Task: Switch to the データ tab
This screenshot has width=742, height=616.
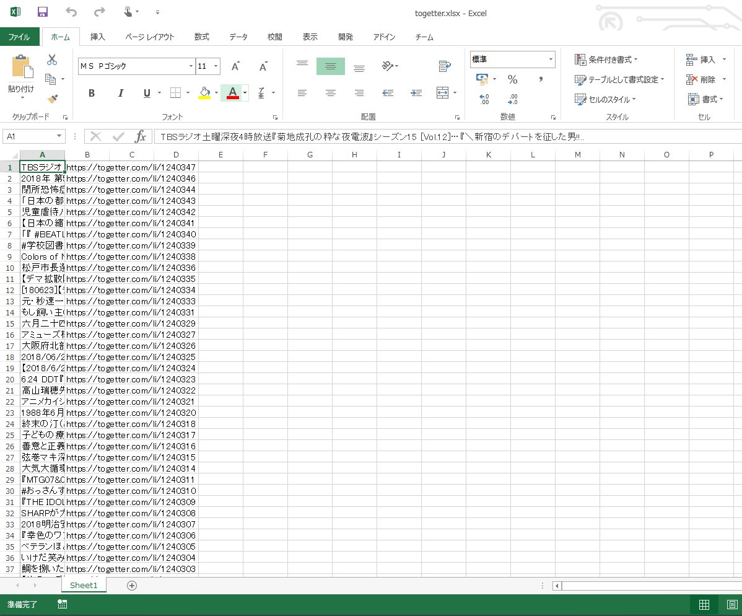Action: [x=238, y=37]
